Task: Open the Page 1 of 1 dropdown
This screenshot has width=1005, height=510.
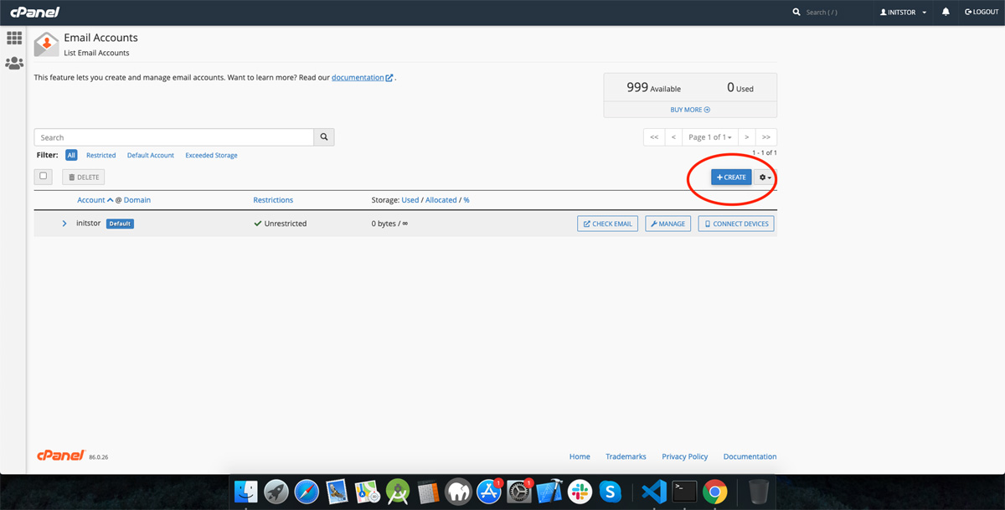Action: (x=709, y=137)
